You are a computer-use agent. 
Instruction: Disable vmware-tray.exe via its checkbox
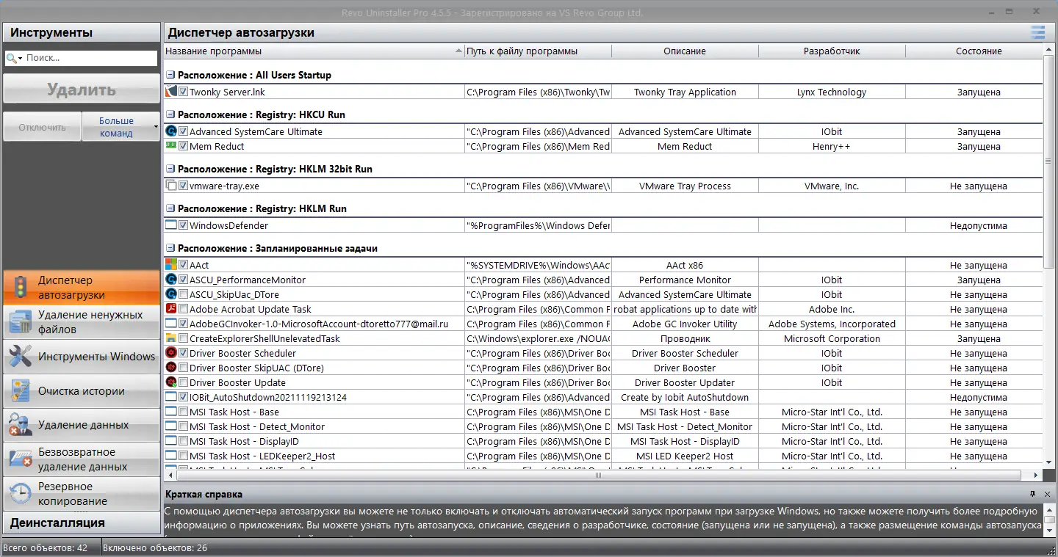[x=184, y=186]
